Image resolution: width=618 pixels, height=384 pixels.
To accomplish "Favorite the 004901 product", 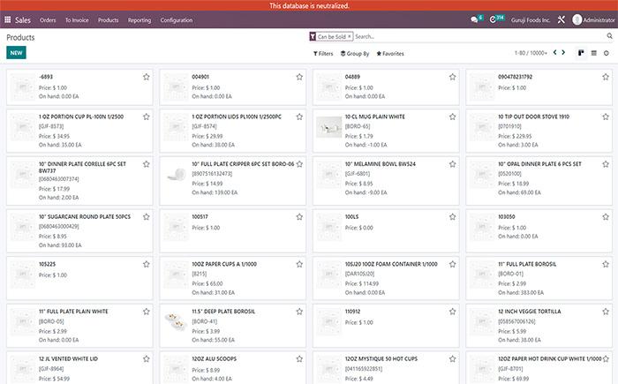I will 299,77.
